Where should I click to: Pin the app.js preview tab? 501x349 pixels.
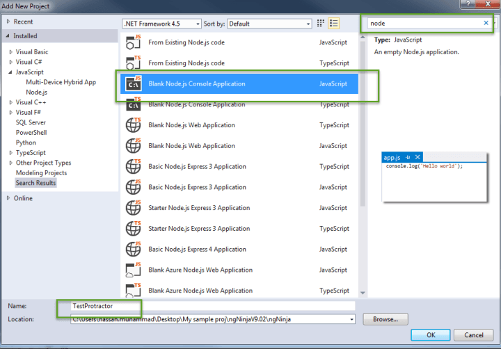[x=408, y=157]
